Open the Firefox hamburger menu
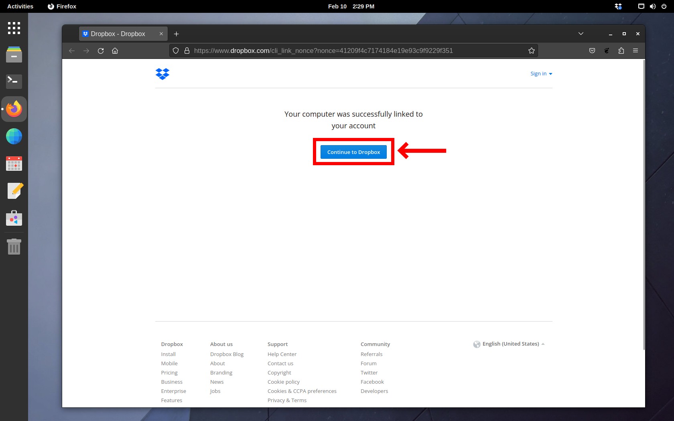 tap(635, 51)
